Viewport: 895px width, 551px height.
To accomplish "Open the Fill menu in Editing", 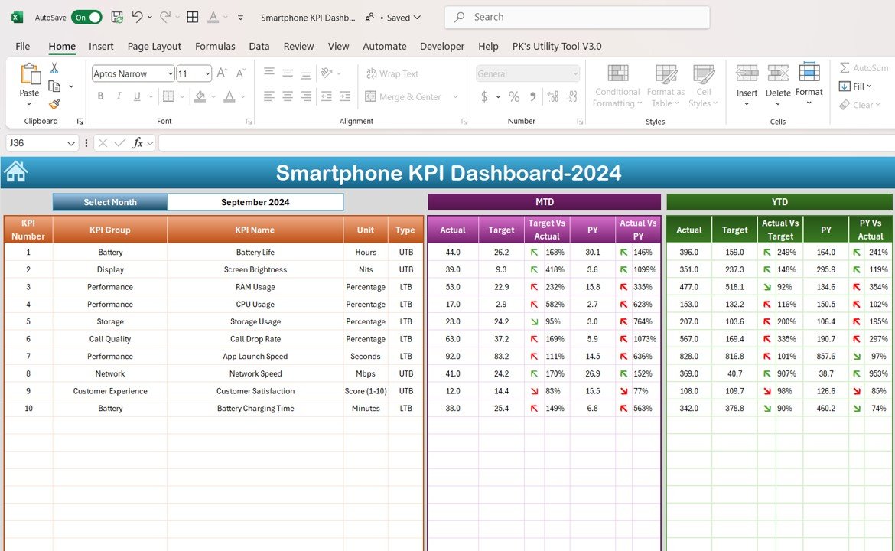I will (x=855, y=86).
